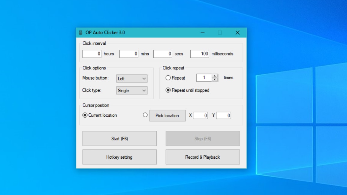This screenshot has height=195, width=347.
Task: Focus the X coordinate field
Action: [x=200, y=115]
